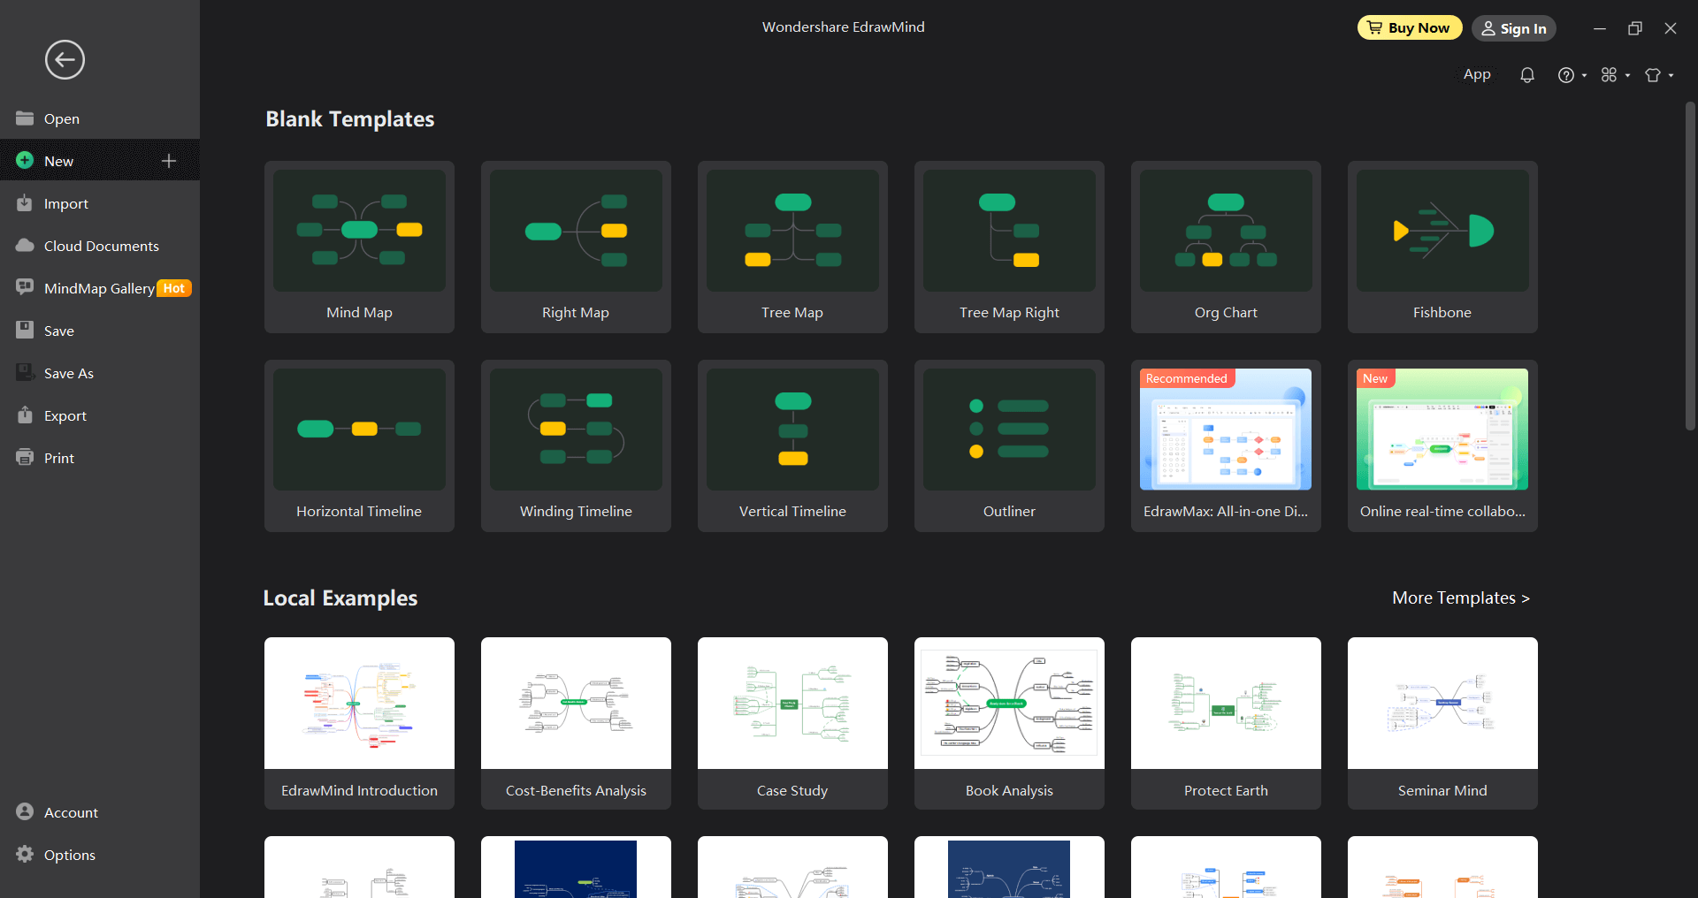Open Cost-Benefits Analysis example
The image size is (1698, 898).
[576, 723]
